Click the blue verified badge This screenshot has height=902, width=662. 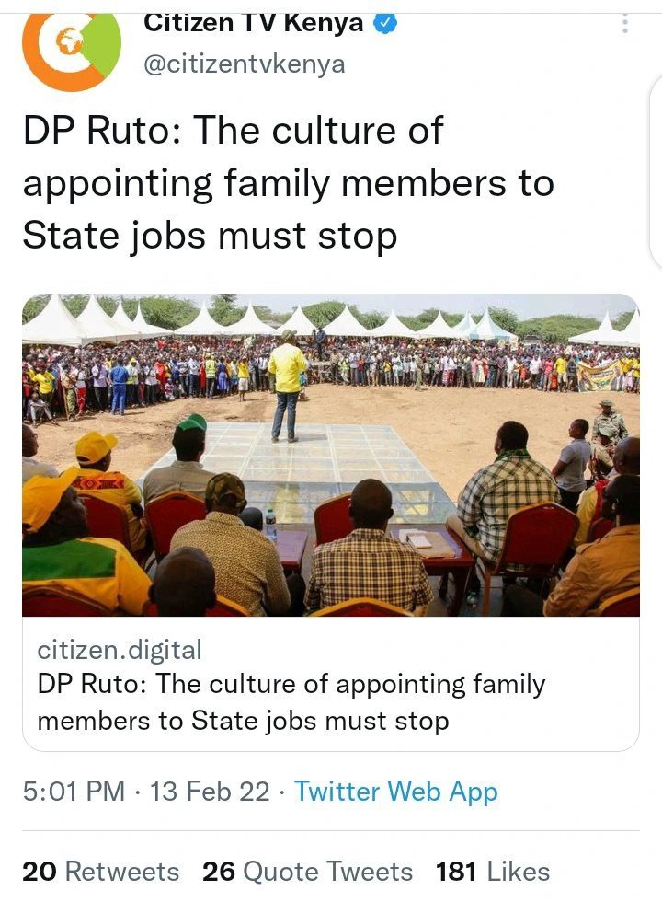tap(385, 24)
